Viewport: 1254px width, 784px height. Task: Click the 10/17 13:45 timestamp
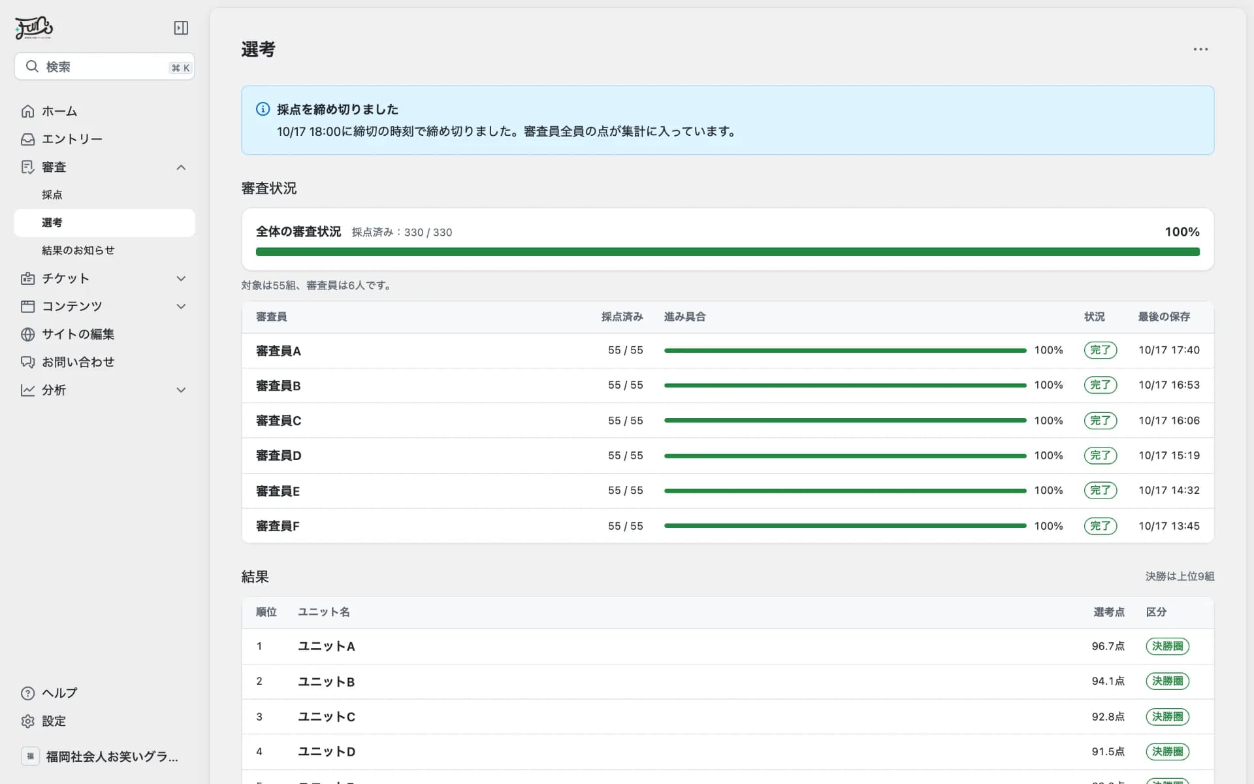(x=1169, y=526)
